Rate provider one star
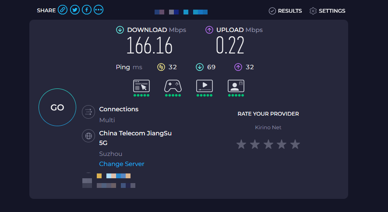The width and height of the screenshot is (388, 212). [x=241, y=144]
